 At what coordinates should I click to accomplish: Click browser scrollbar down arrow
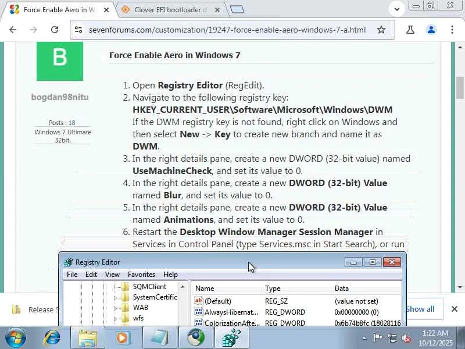pyautogui.click(x=460, y=287)
